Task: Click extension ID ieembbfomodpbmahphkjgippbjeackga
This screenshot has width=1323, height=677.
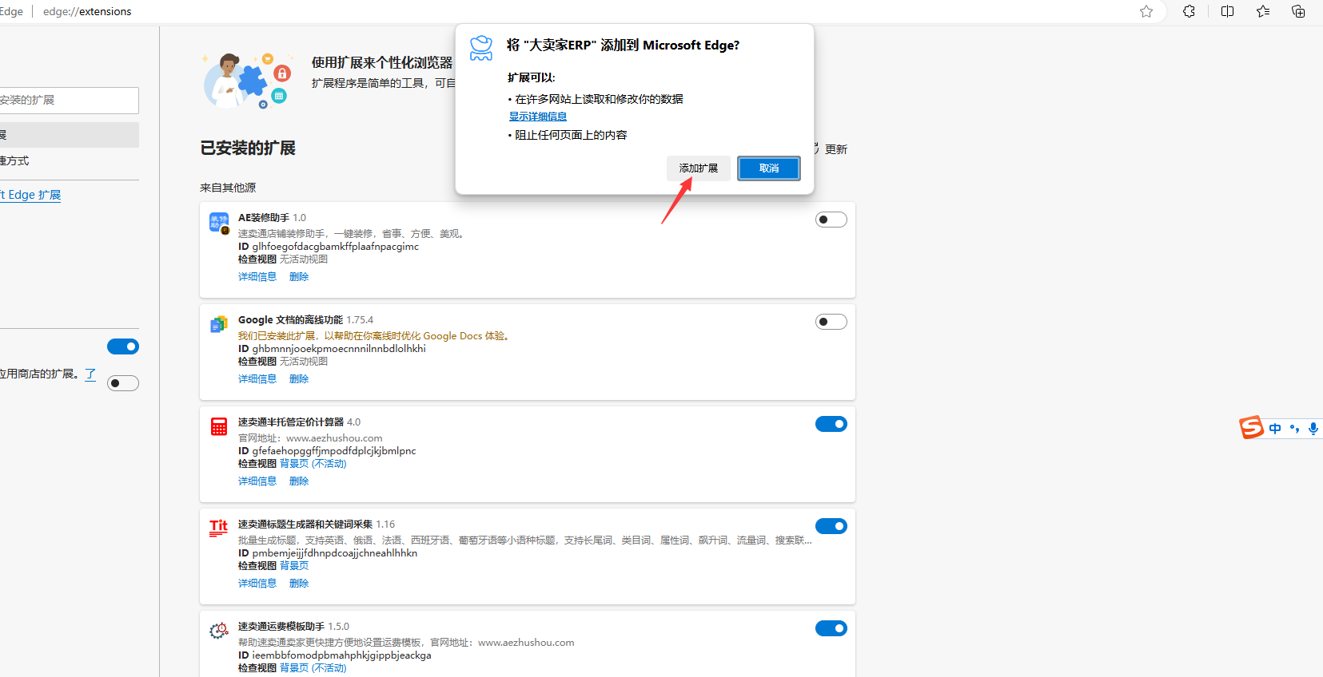Action: pyautogui.click(x=341, y=655)
